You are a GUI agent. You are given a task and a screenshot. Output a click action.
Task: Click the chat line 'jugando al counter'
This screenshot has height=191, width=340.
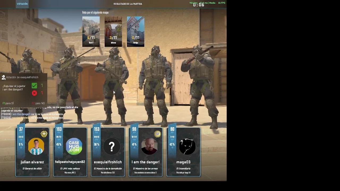click(x=12, y=111)
